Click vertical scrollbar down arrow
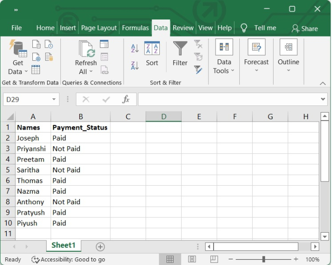 coord(324,237)
